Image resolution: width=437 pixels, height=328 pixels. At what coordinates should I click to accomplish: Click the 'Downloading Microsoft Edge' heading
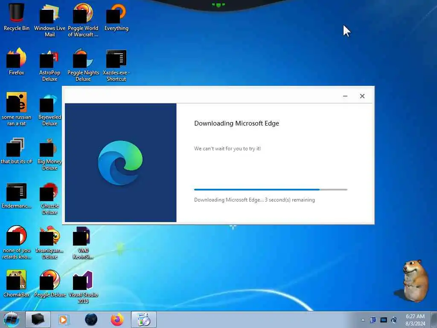point(236,123)
